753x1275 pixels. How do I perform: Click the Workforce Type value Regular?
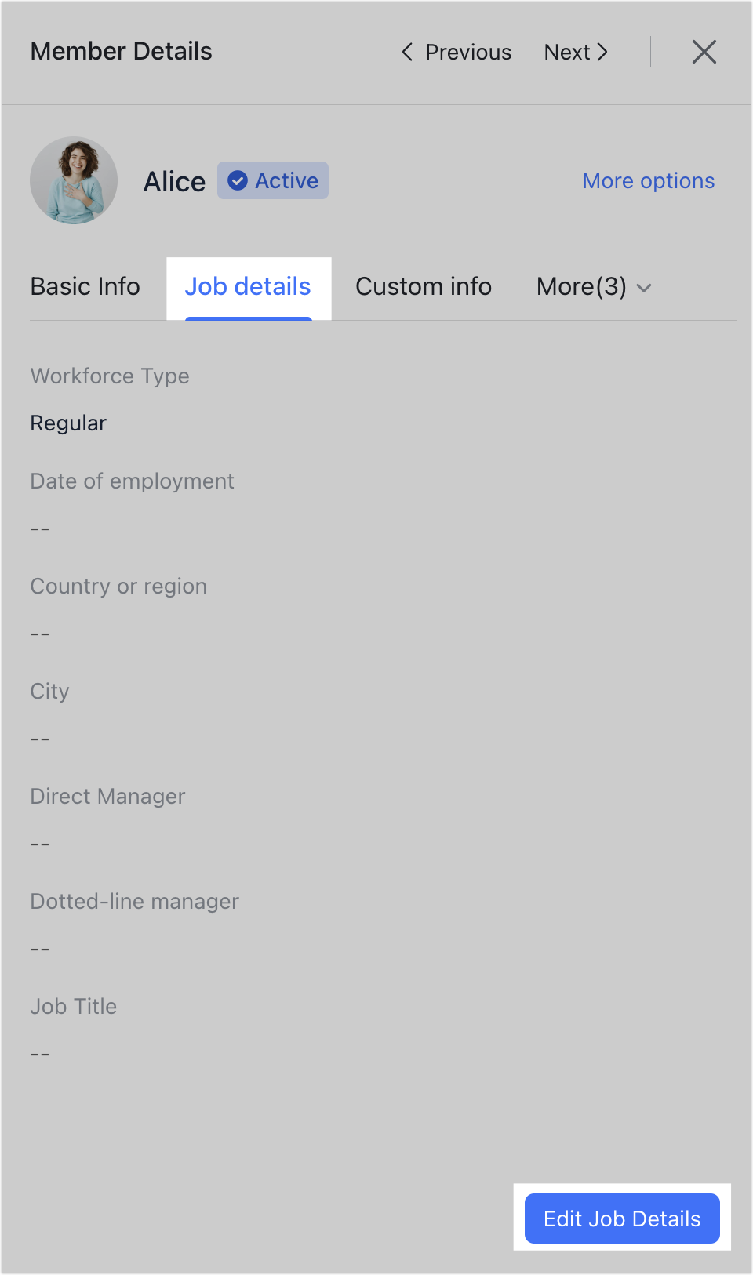point(68,423)
